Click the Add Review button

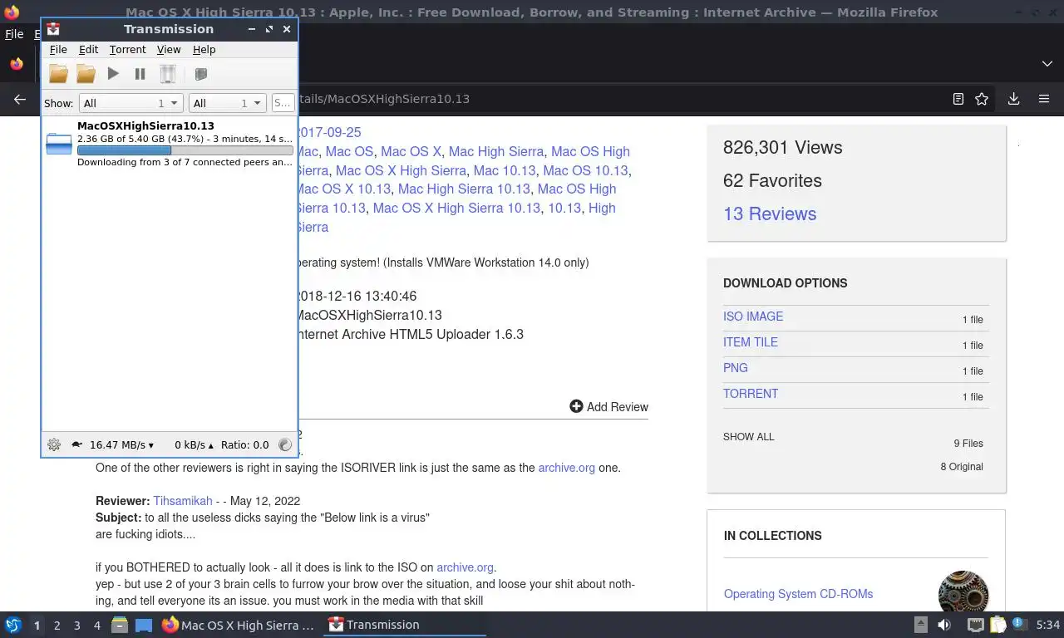tap(608, 406)
